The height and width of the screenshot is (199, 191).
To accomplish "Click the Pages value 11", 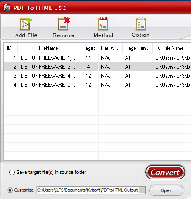I will (x=88, y=58).
